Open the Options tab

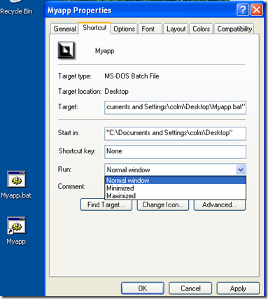click(x=124, y=29)
